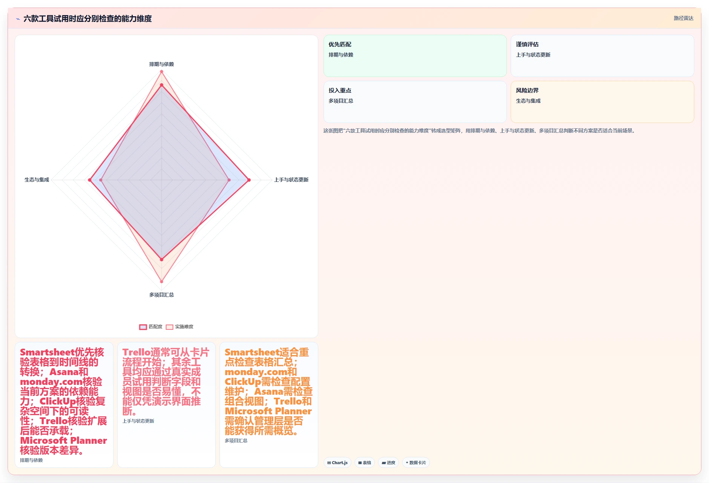Select the 进度 chip
Image resolution: width=709 pixels, height=483 pixels.
point(388,463)
